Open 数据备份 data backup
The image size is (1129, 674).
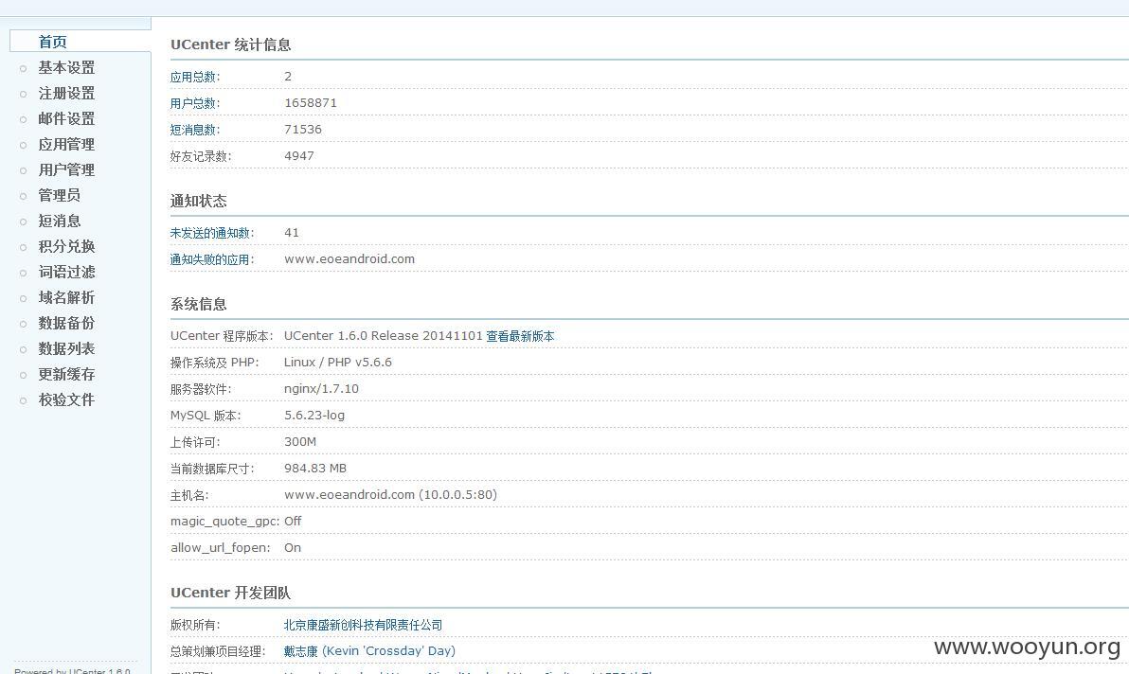66,323
